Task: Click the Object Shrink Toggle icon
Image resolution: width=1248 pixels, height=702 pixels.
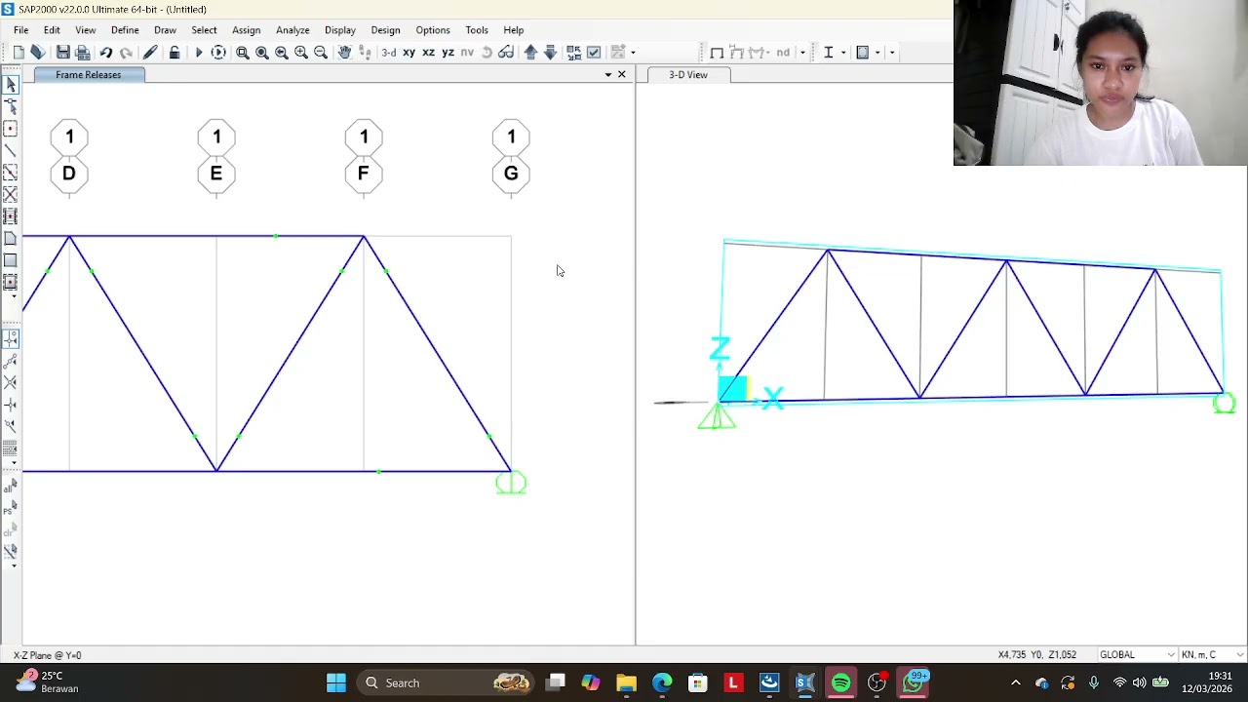Action: coord(574,53)
